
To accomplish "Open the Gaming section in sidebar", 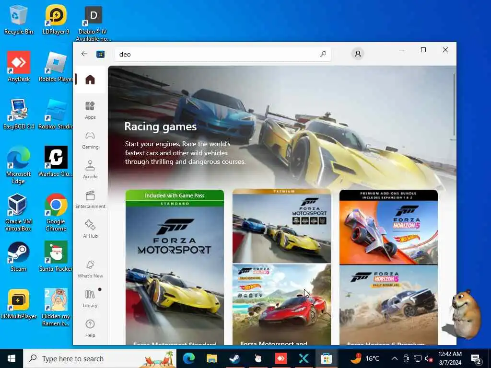I will tap(90, 140).
